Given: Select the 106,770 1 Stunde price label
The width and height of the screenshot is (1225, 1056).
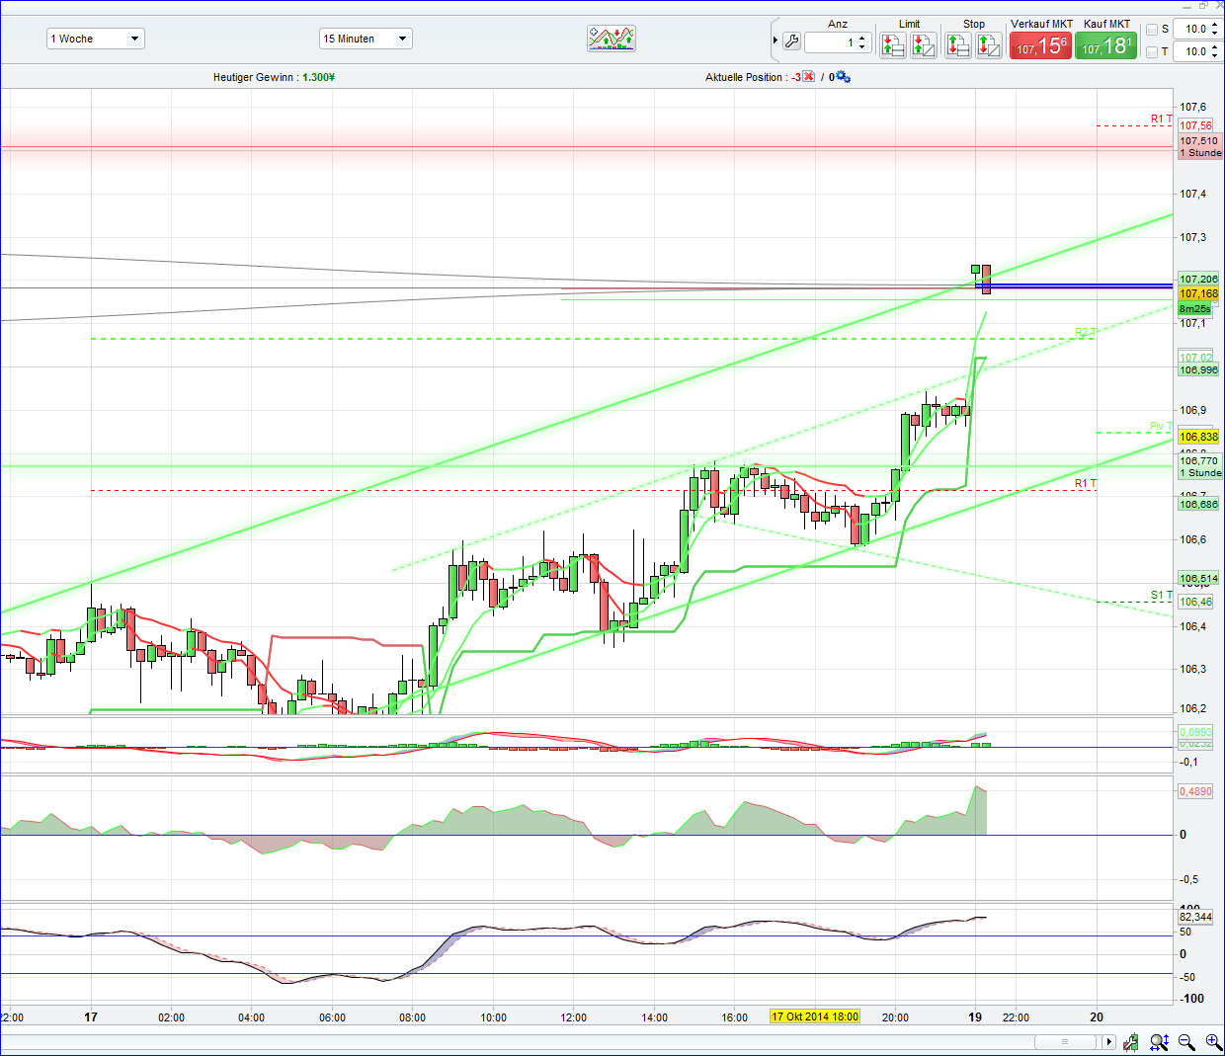Looking at the screenshot, I should 1200,466.
